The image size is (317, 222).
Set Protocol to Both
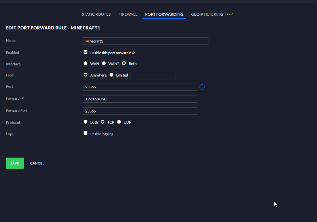tap(86, 122)
